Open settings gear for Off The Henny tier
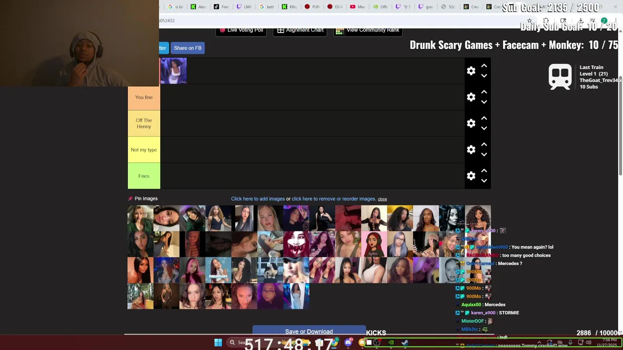 coord(471,123)
